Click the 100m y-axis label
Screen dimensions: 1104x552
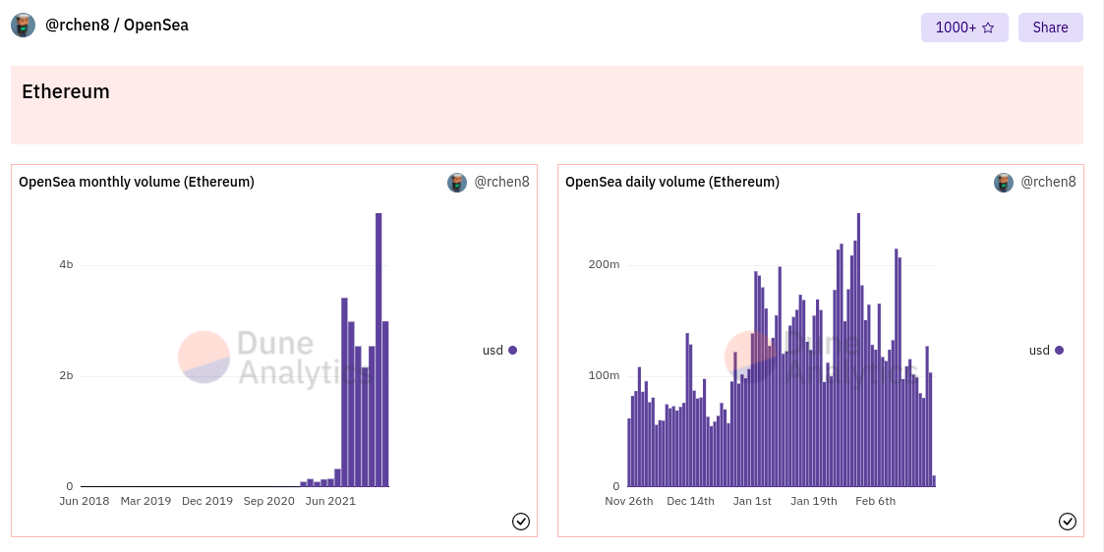coord(604,375)
